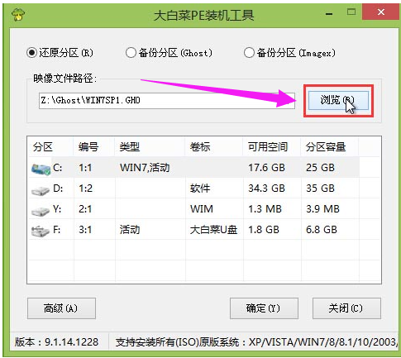Click the 6.8 GB capacity cell
Viewport: 401px width, 358px height.
click(x=322, y=230)
